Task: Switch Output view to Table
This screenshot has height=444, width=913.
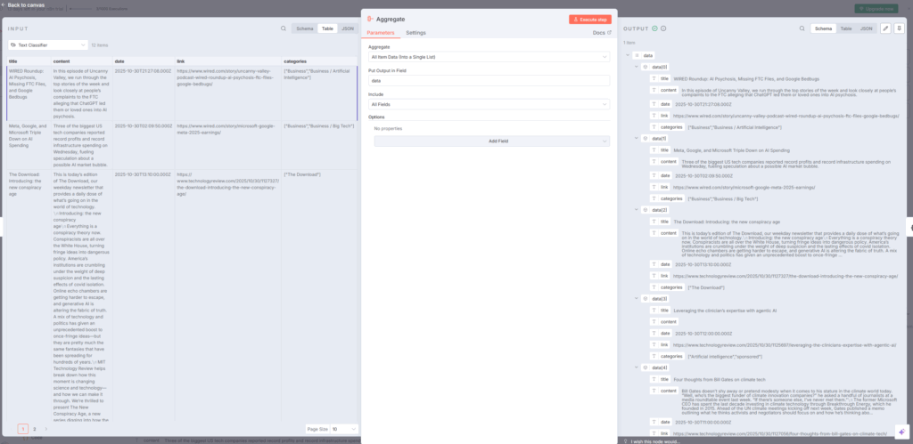Action: point(845,28)
